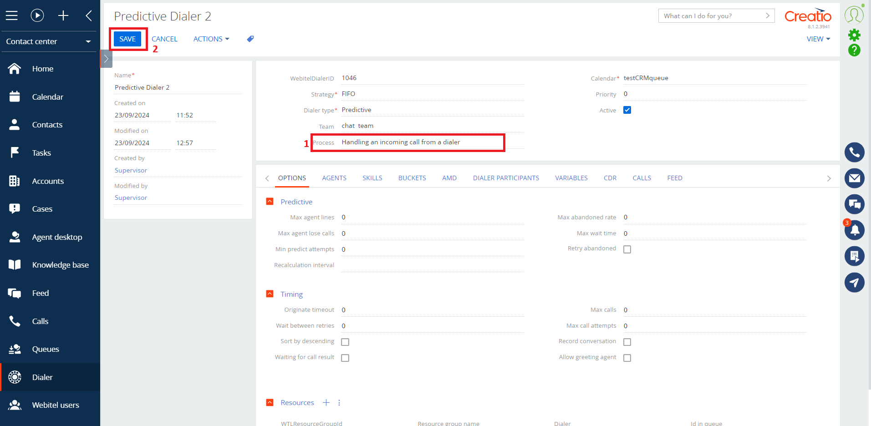Image resolution: width=871 pixels, height=426 pixels.
Task: Click the Name field Predictive Dialer 2
Action: 178,87
